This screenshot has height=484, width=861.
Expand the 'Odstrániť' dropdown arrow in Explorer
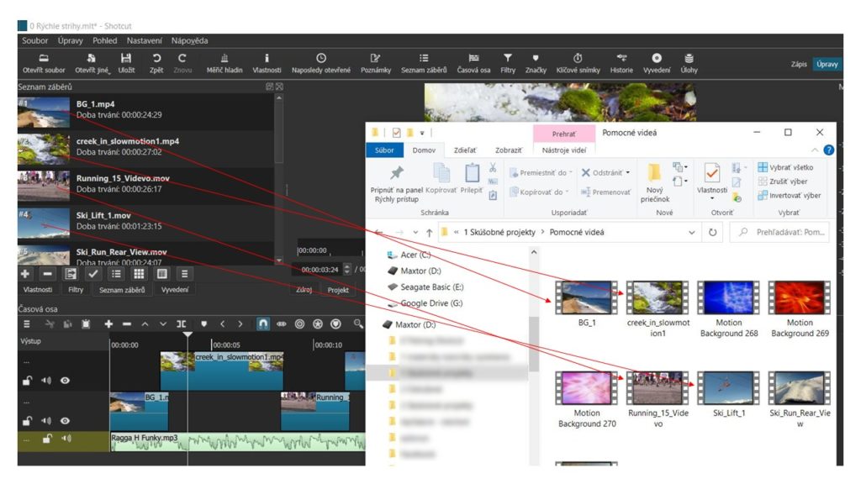pyautogui.click(x=628, y=173)
